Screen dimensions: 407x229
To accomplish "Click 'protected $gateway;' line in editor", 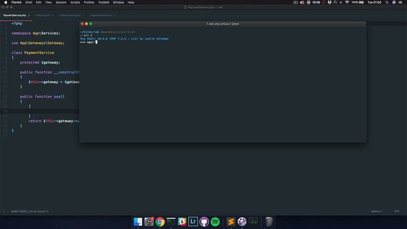I will 40,62.
